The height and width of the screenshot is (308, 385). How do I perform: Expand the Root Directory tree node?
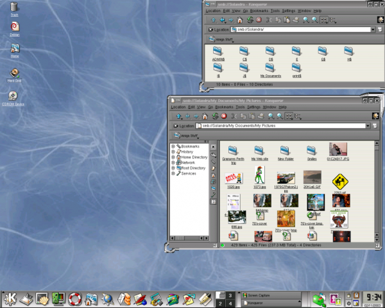[173, 167]
